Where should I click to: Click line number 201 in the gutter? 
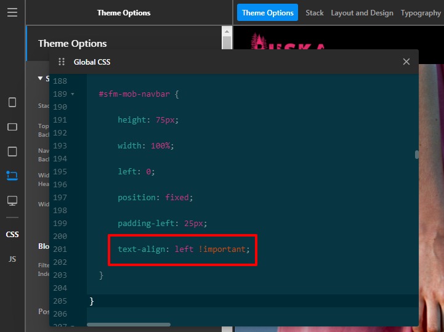(x=60, y=249)
